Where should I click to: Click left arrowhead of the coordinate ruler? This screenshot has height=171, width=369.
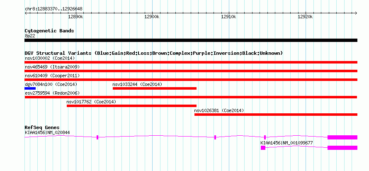click(x=26, y=13)
